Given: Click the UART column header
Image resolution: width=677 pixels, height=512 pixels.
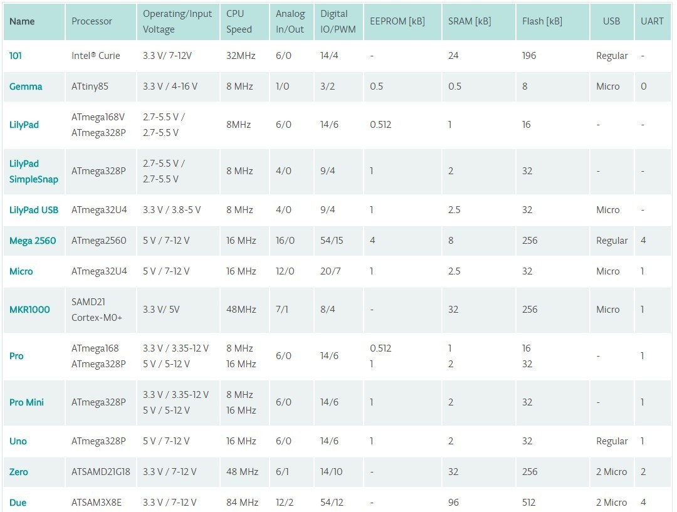Looking at the screenshot, I should tap(653, 21).
